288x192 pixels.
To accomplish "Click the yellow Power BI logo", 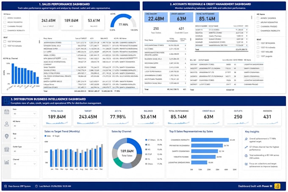I will [277, 186].
